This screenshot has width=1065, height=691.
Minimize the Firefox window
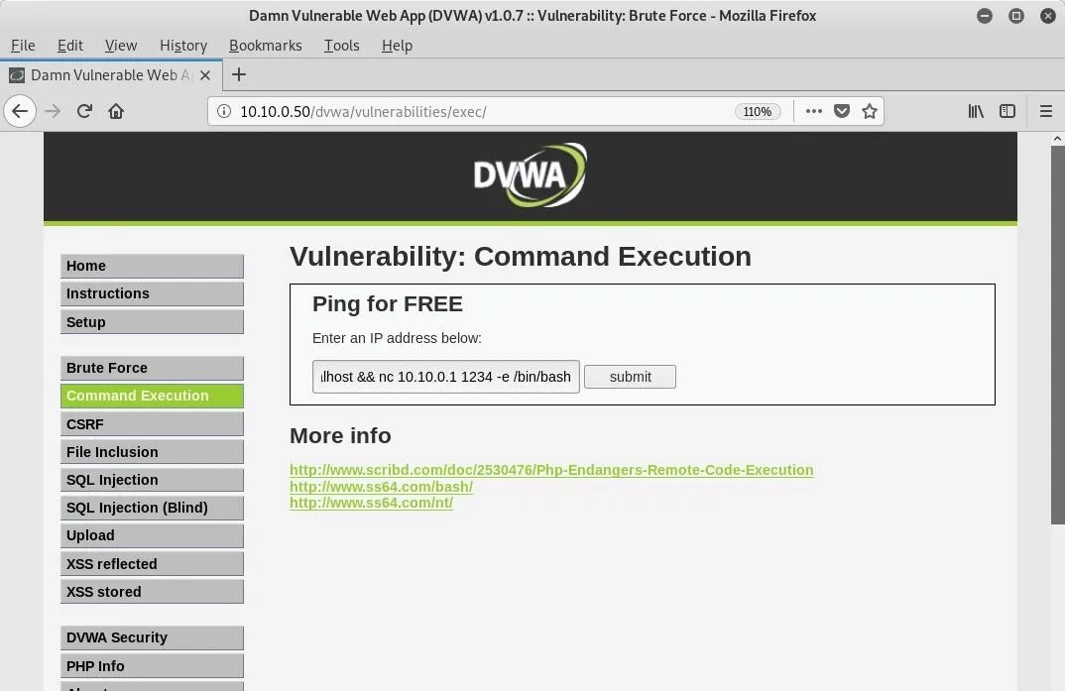[x=984, y=16]
